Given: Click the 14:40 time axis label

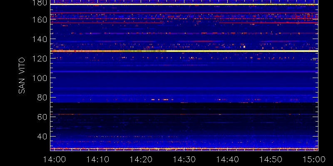Looking at the screenshot, I should tap(228, 159).
